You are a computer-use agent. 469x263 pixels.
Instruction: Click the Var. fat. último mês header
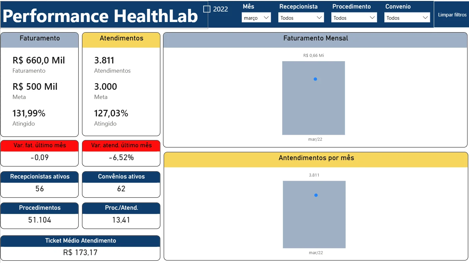click(40, 145)
